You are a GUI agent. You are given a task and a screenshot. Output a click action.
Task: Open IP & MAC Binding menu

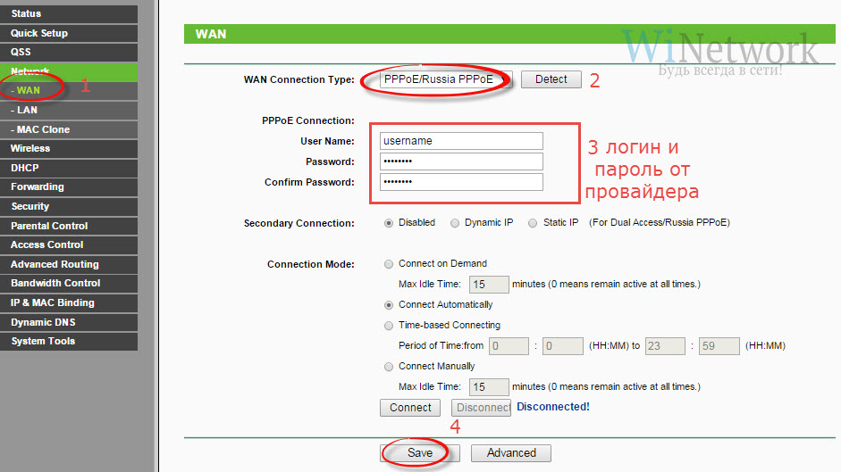[x=69, y=303]
